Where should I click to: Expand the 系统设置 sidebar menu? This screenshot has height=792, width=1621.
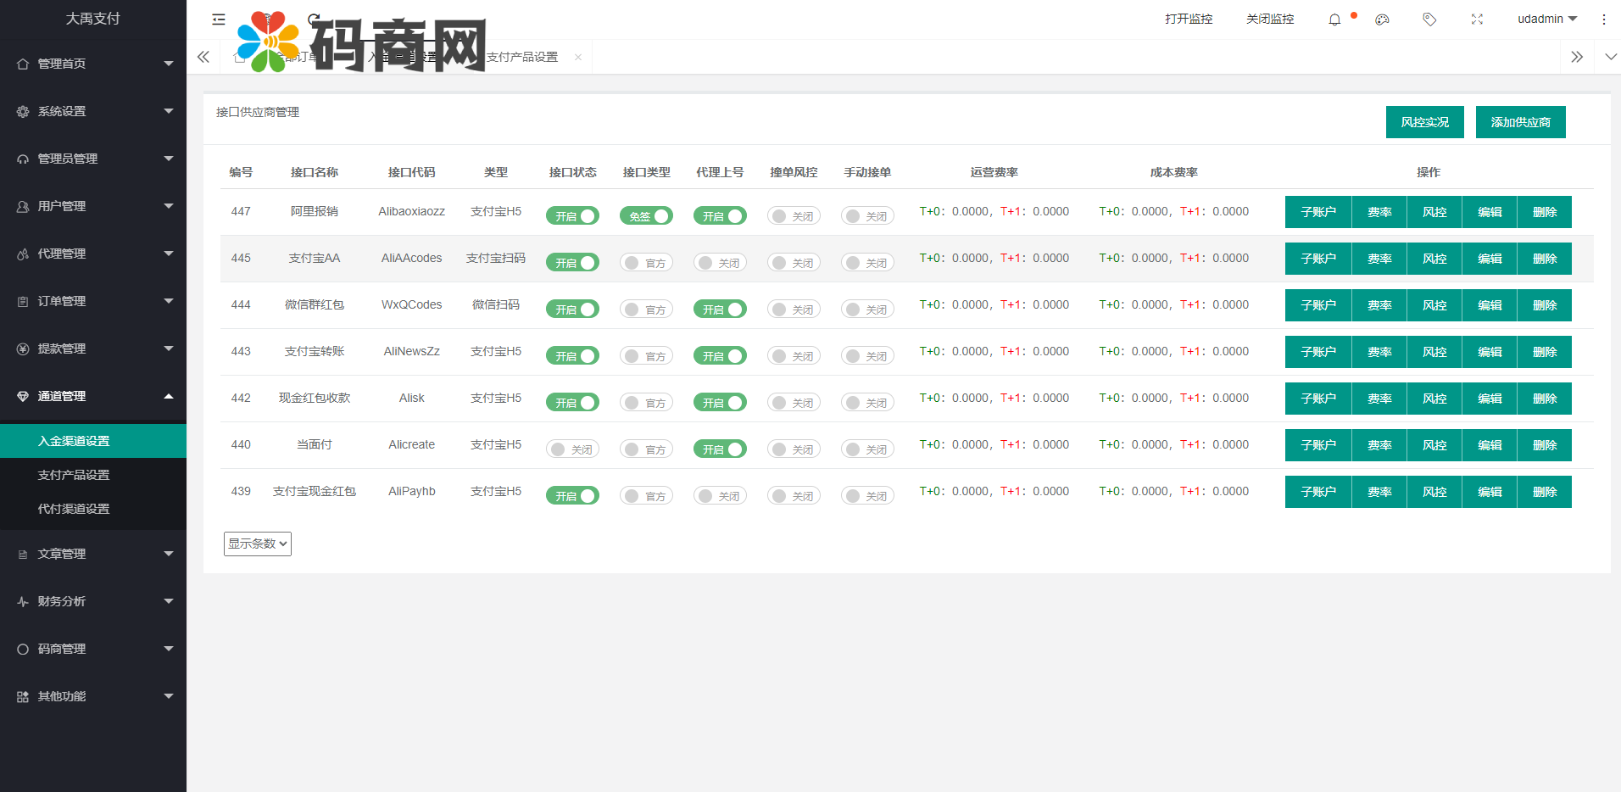click(x=93, y=111)
